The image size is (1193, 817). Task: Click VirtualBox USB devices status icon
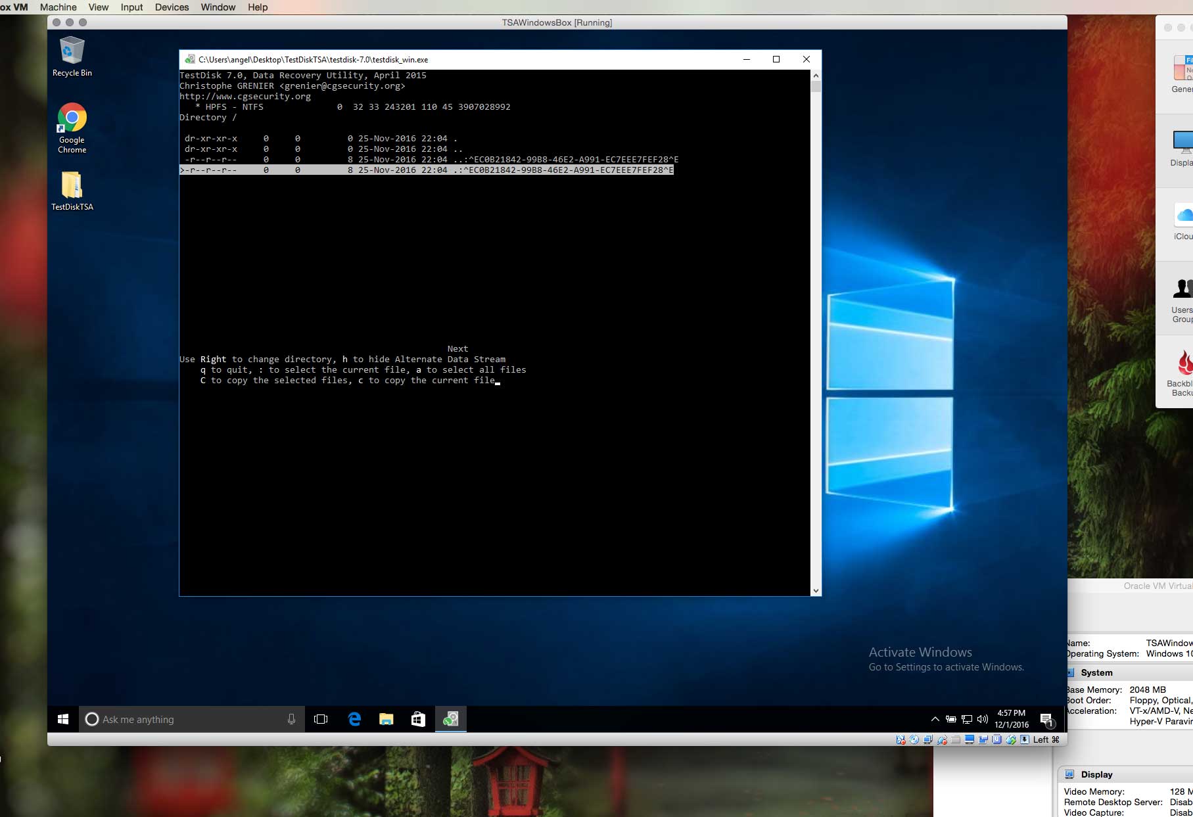coord(942,739)
